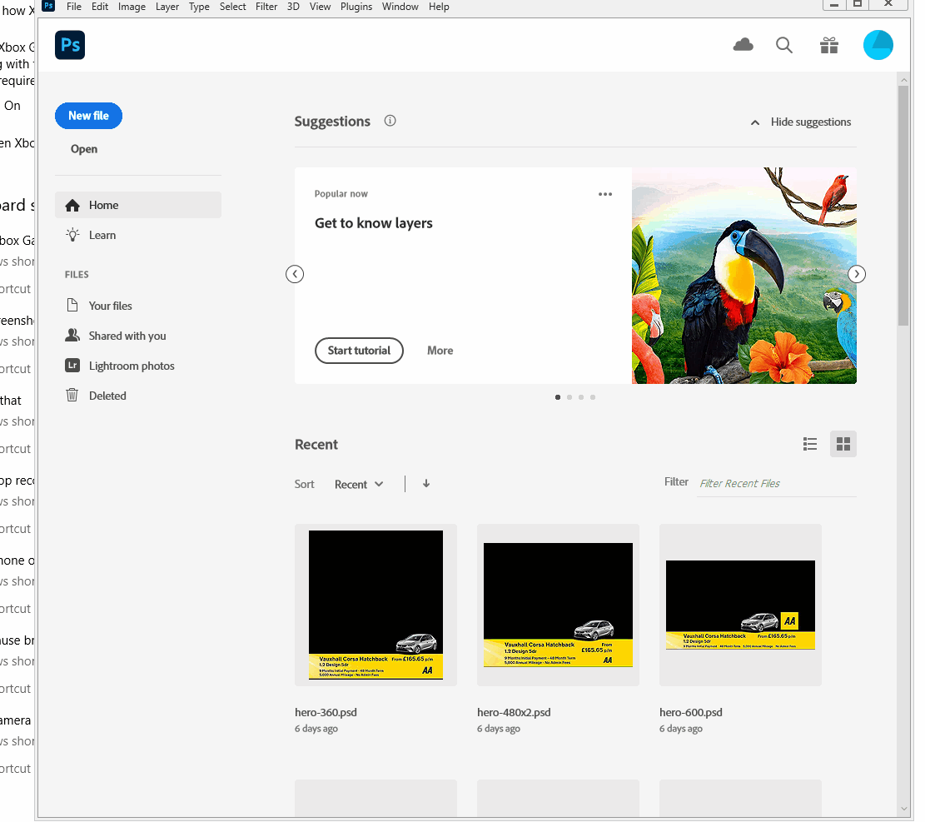
Task: Click the vertical scrollbar thumb
Action: pyautogui.click(x=903, y=206)
